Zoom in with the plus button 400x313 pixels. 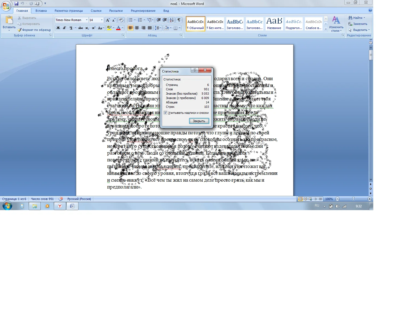coord(370,199)
